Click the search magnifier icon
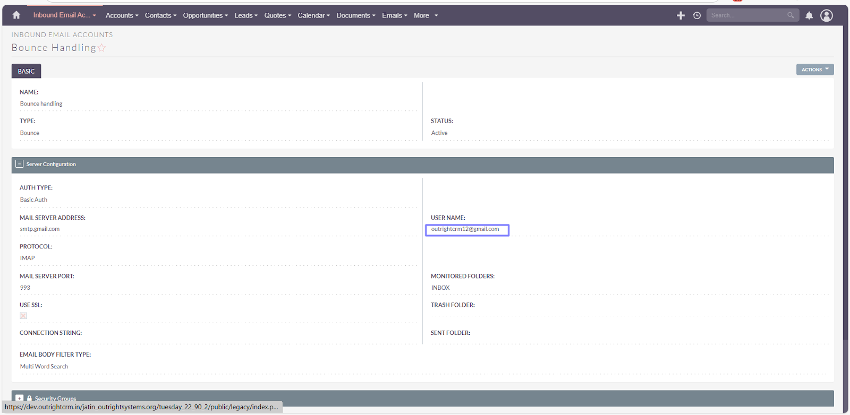 point(790,15)
